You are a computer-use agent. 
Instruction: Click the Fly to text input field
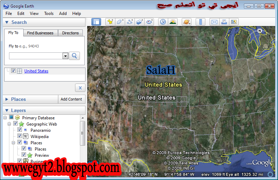pyautogui.click(x=36, y=56)
